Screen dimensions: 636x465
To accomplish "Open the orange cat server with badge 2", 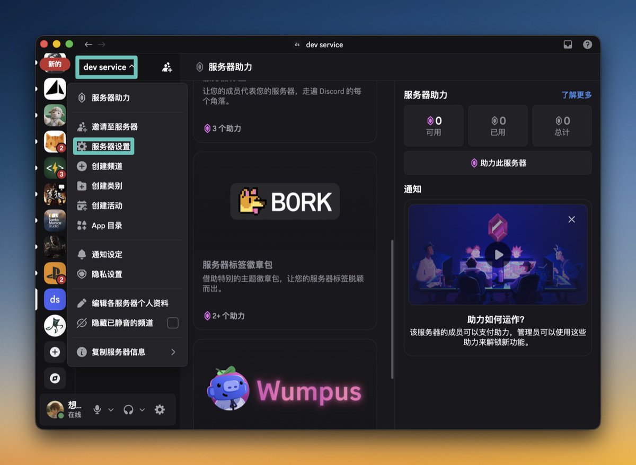I will pyautogui.click(x=55, y=141).
